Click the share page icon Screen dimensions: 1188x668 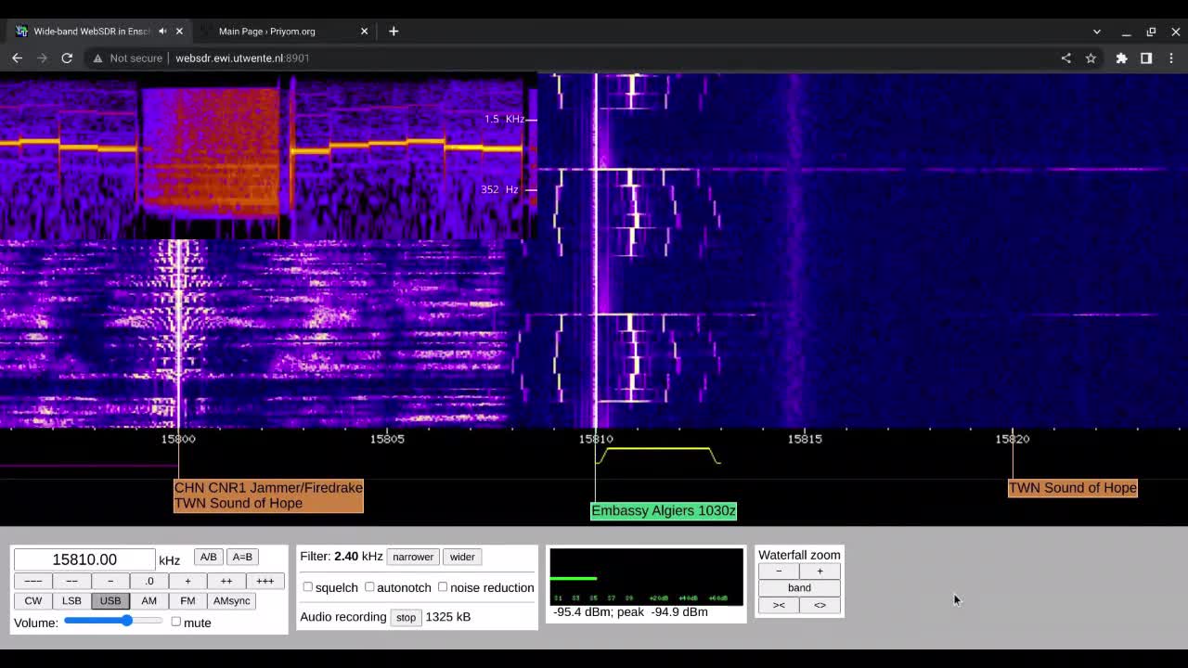point(1065,58)
